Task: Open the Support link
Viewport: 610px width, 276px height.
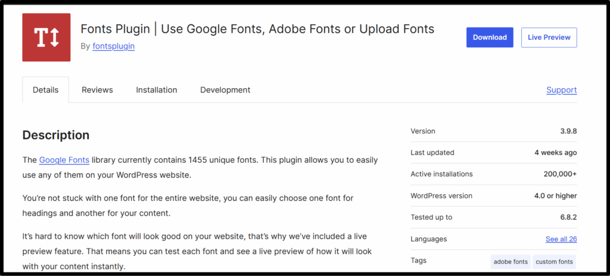Action: (561, 90)
